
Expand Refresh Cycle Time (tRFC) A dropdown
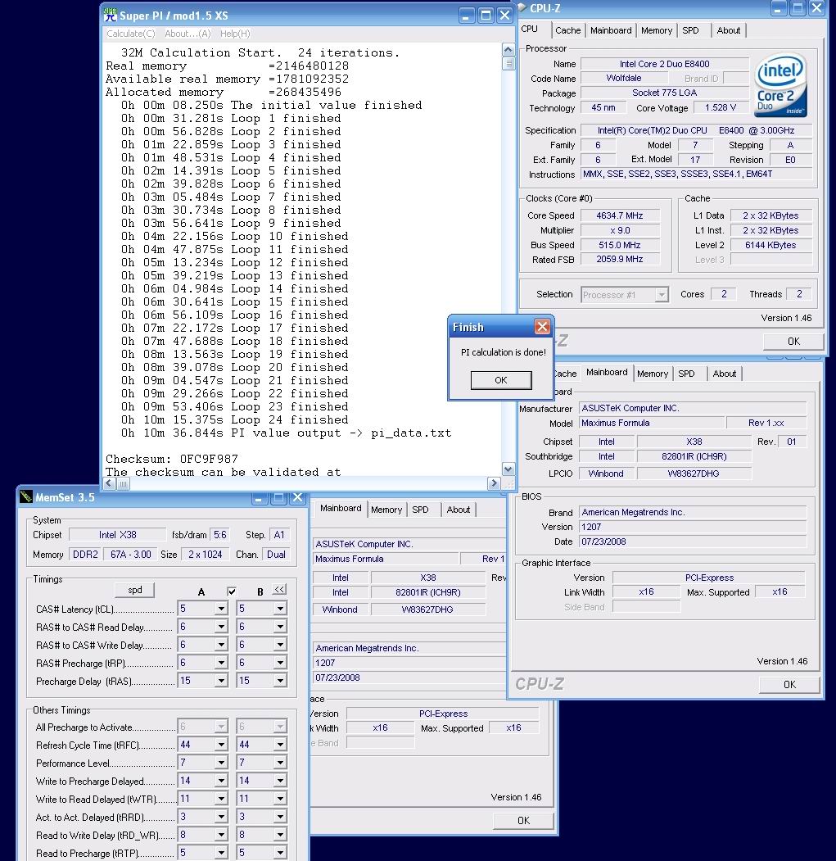[x=221, y=745]
